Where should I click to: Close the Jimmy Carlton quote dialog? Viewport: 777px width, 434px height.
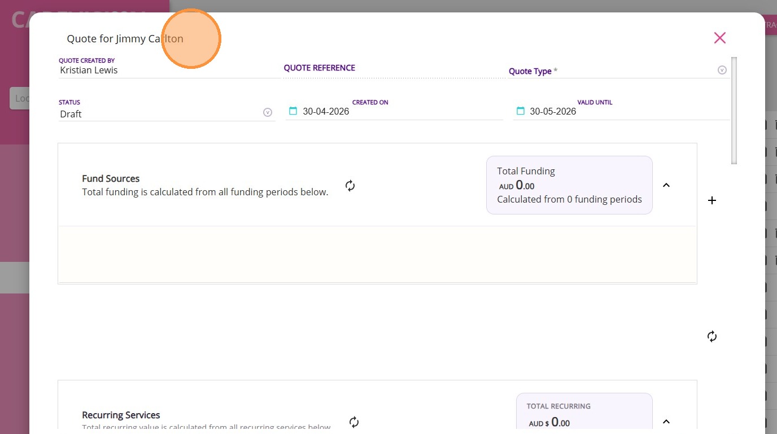(x=719, y=38)
